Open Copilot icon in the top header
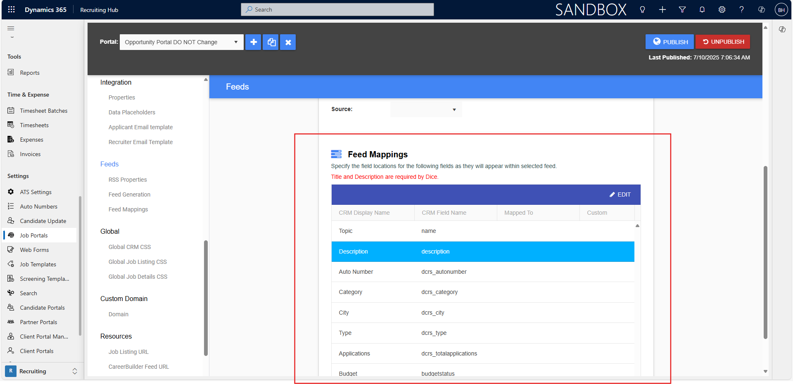Screen dimensions: 793x384 pyautogui.click(x=762, y=9)
